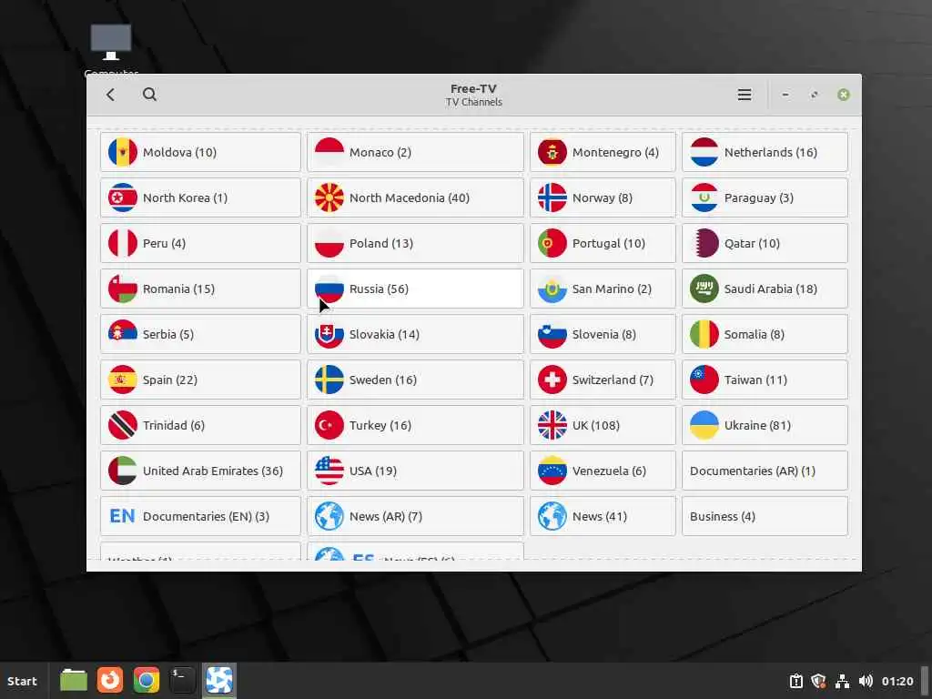Image resolution: width=932 pixels, height=699 pixels.
Task: Launch the file manager from taskbar
Action: (x=74, y=681)
